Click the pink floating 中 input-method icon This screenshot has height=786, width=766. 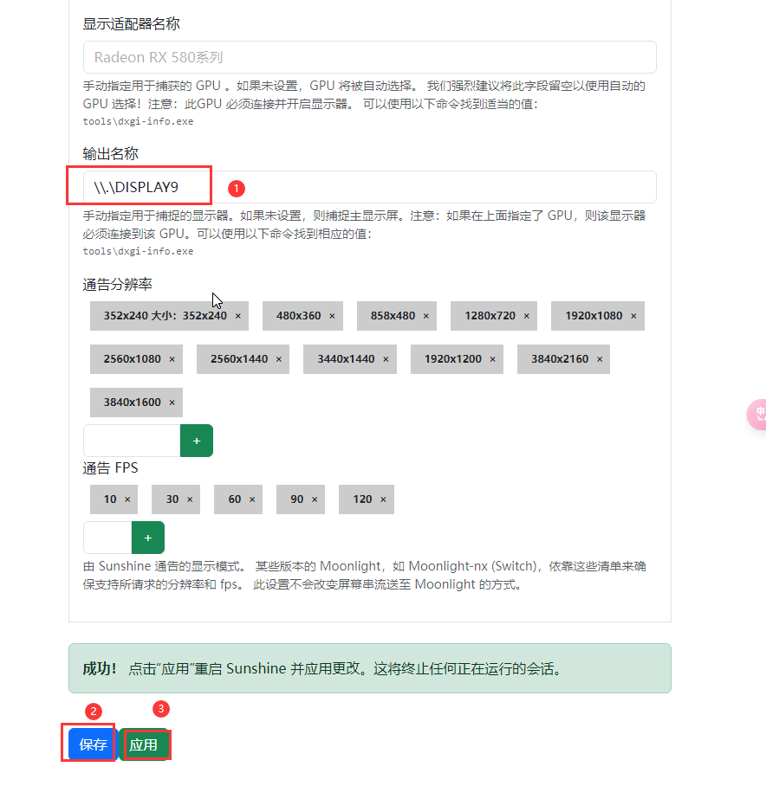tap(758, 414)
